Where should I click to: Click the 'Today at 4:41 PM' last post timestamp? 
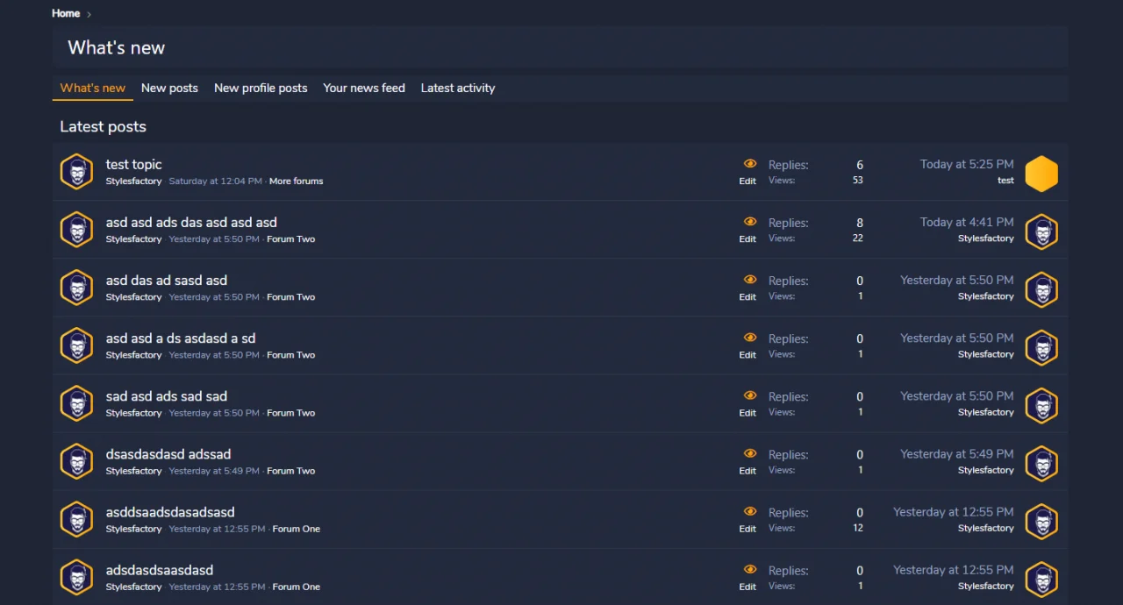966,222
